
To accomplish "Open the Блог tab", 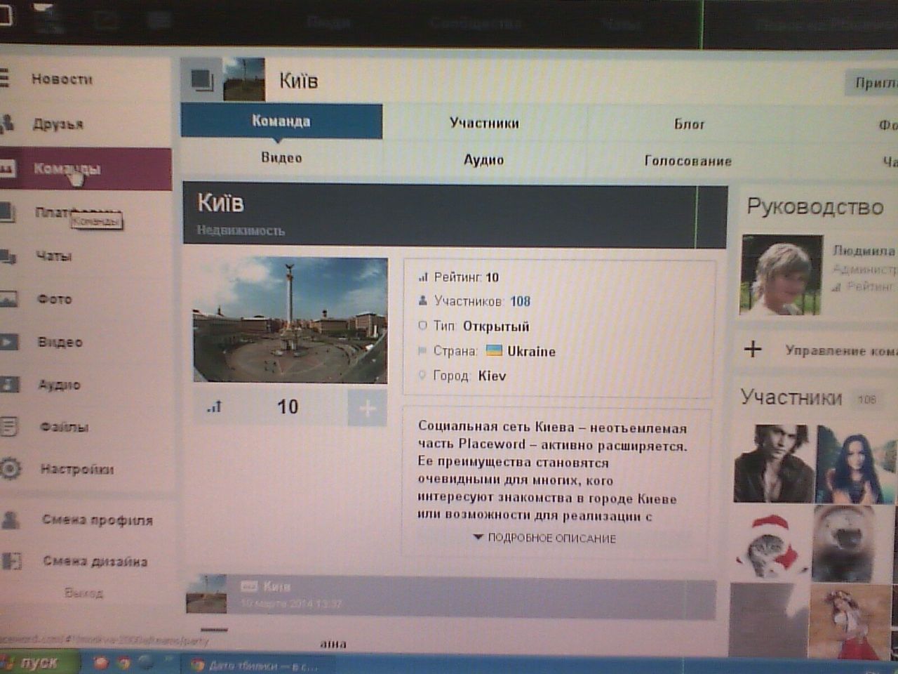I will (689, 124).
